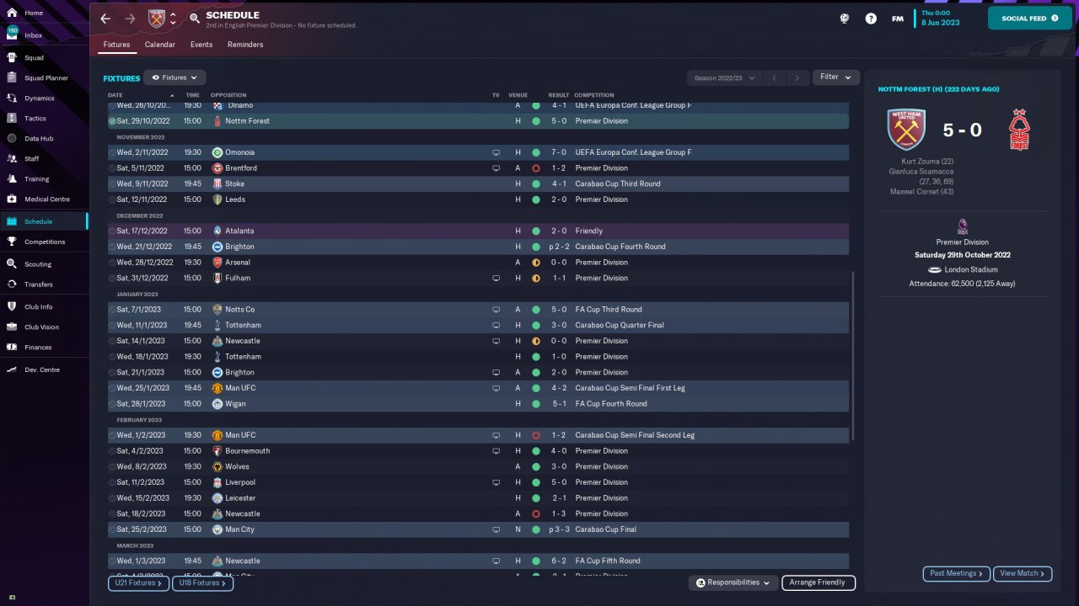Click the Squad shirt icon
1079x606 pixels.
(x=12, y=58)
